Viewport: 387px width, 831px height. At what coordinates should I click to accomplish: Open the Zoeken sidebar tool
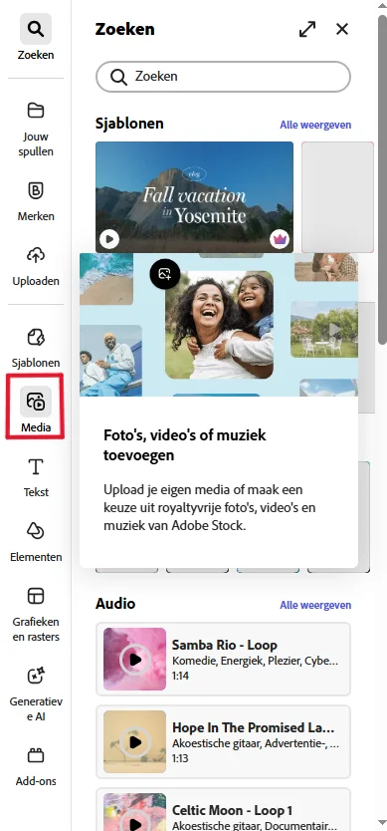[x=36, y=37]
